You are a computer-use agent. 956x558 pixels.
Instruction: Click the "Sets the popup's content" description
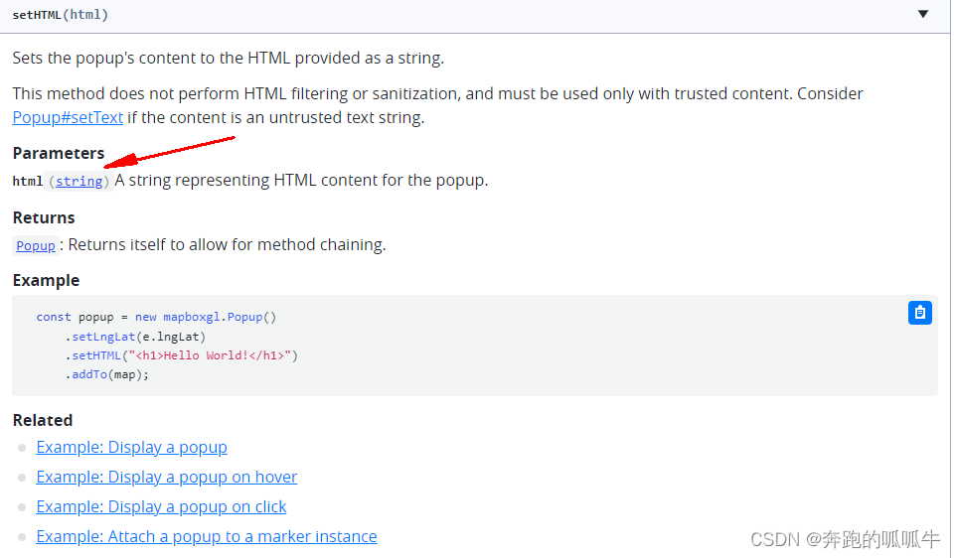[x=229, y=58]
